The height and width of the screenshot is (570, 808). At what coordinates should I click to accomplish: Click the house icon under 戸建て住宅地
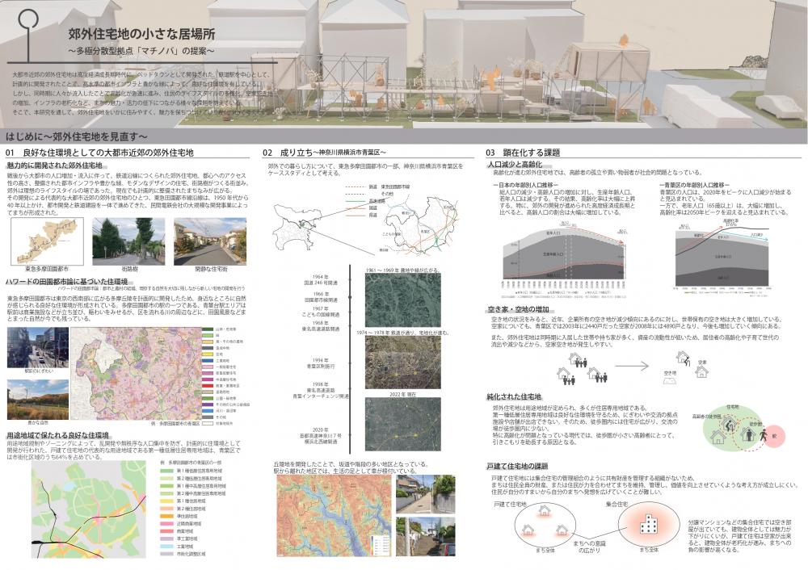pyautogui.click(x=545, y=511)
